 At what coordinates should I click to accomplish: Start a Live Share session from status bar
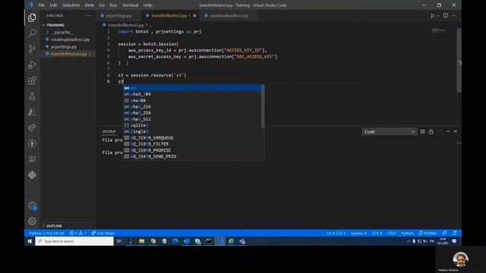coord(103,233)
